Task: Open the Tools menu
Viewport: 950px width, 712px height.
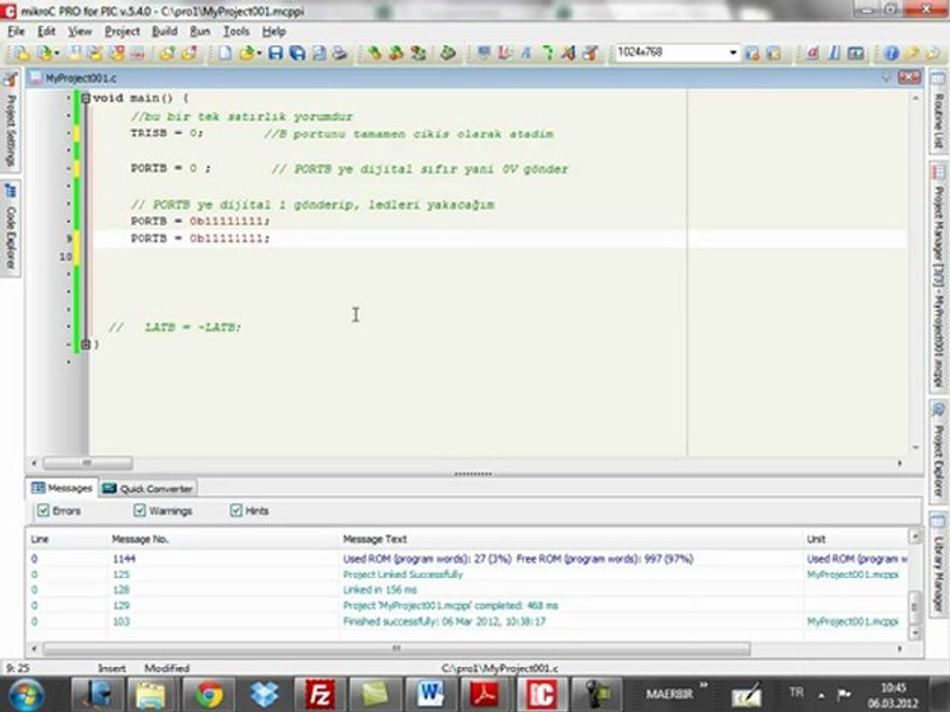Action: point(237,31)
